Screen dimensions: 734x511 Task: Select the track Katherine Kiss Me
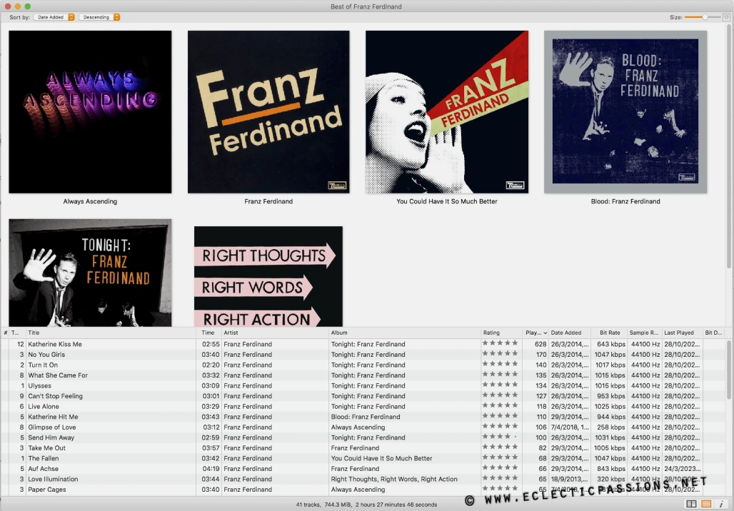55,344
